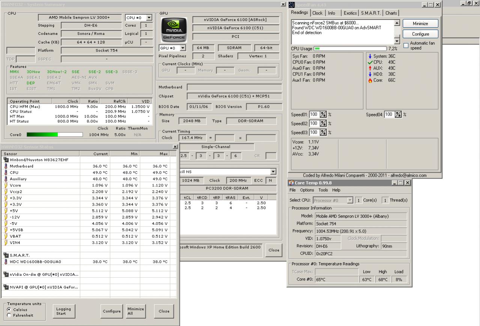
Task: Click the Core Temp title bar icon
Action: [291, 183]
